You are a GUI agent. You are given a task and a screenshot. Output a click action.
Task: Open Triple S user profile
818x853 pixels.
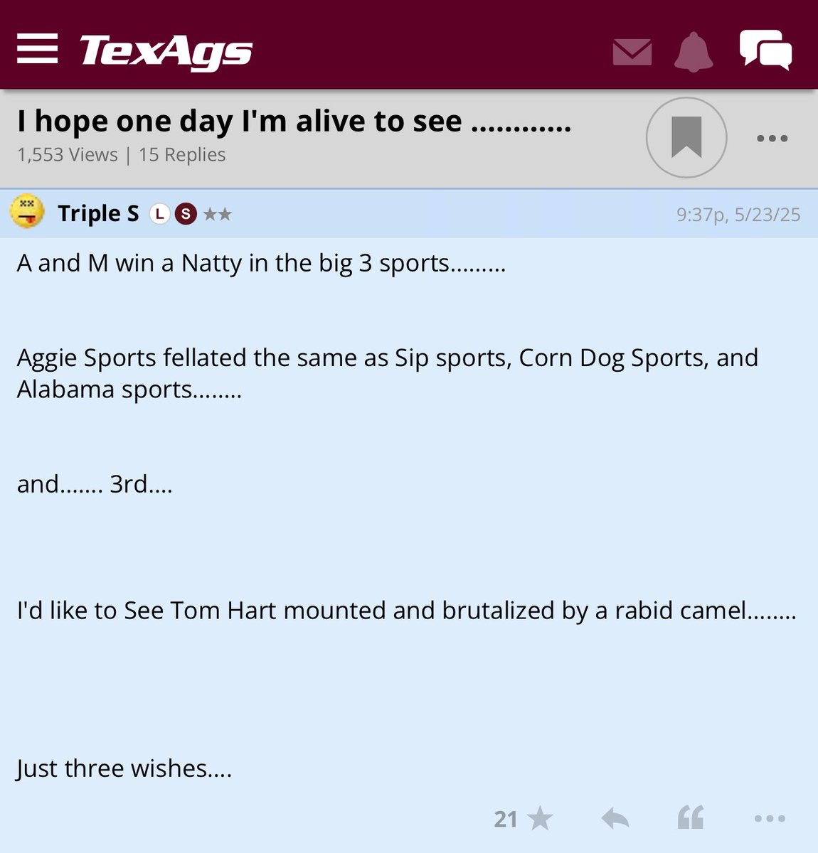(x=98, y=213)
